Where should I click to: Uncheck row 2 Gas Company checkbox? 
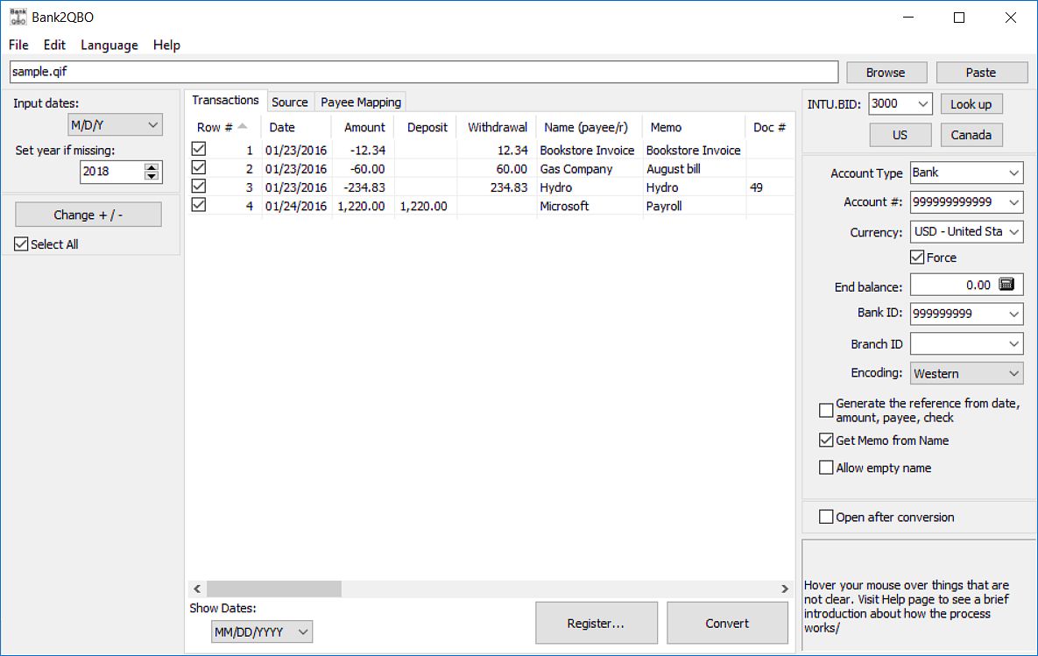coord(199,167)
